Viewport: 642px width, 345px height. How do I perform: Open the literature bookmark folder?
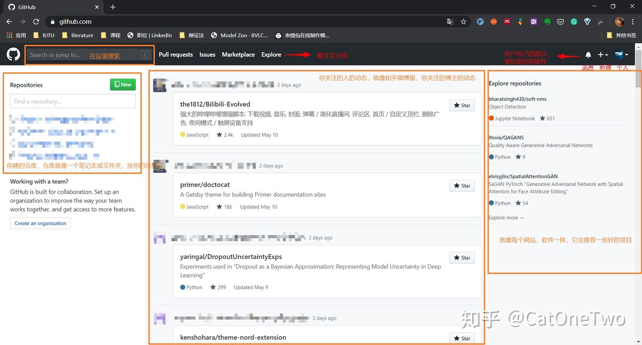78,35
